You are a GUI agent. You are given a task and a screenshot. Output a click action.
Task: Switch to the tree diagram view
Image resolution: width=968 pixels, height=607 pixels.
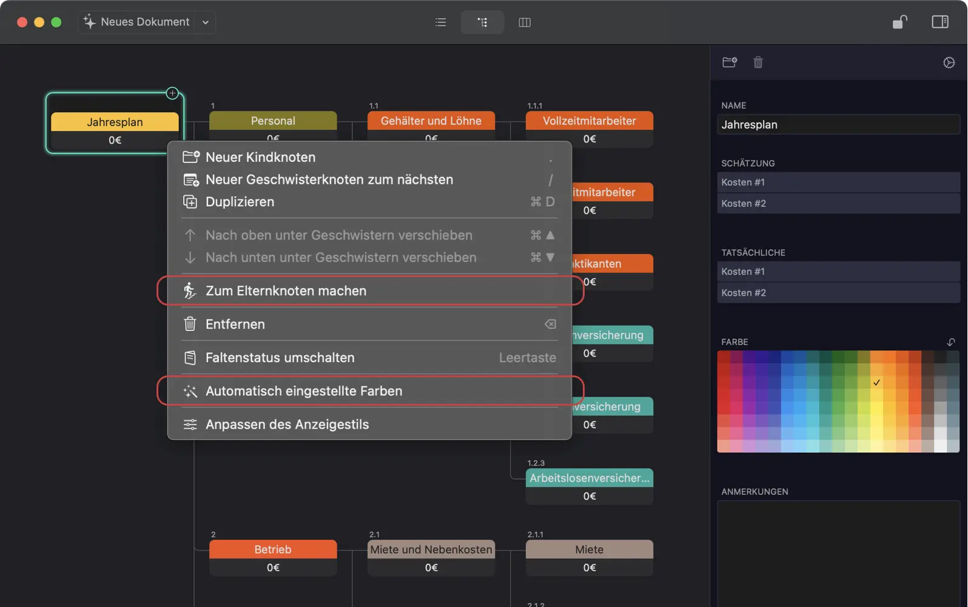point(482,22)
